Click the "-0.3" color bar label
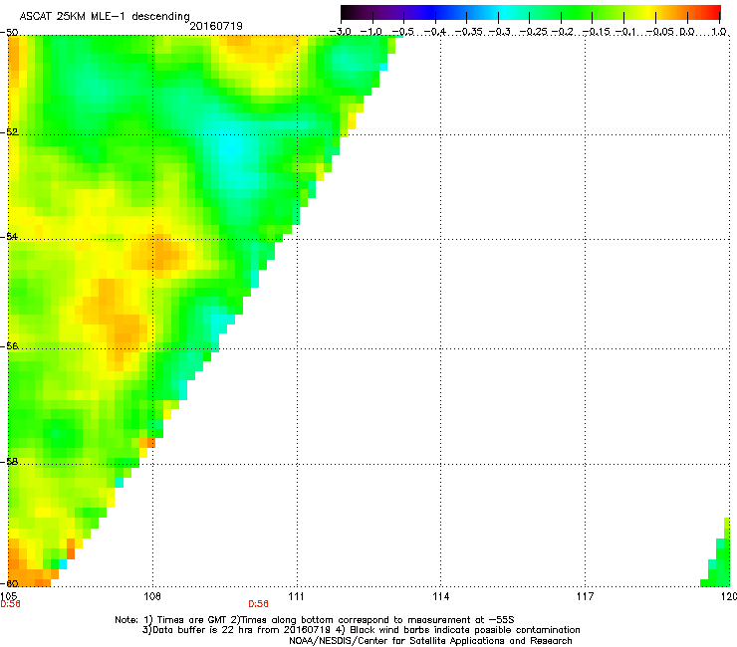737x647 pixels. click(499, 32)
